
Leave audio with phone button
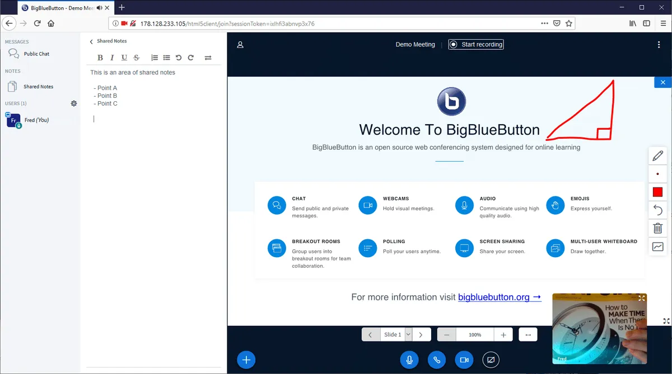click(x=437, y=360)
